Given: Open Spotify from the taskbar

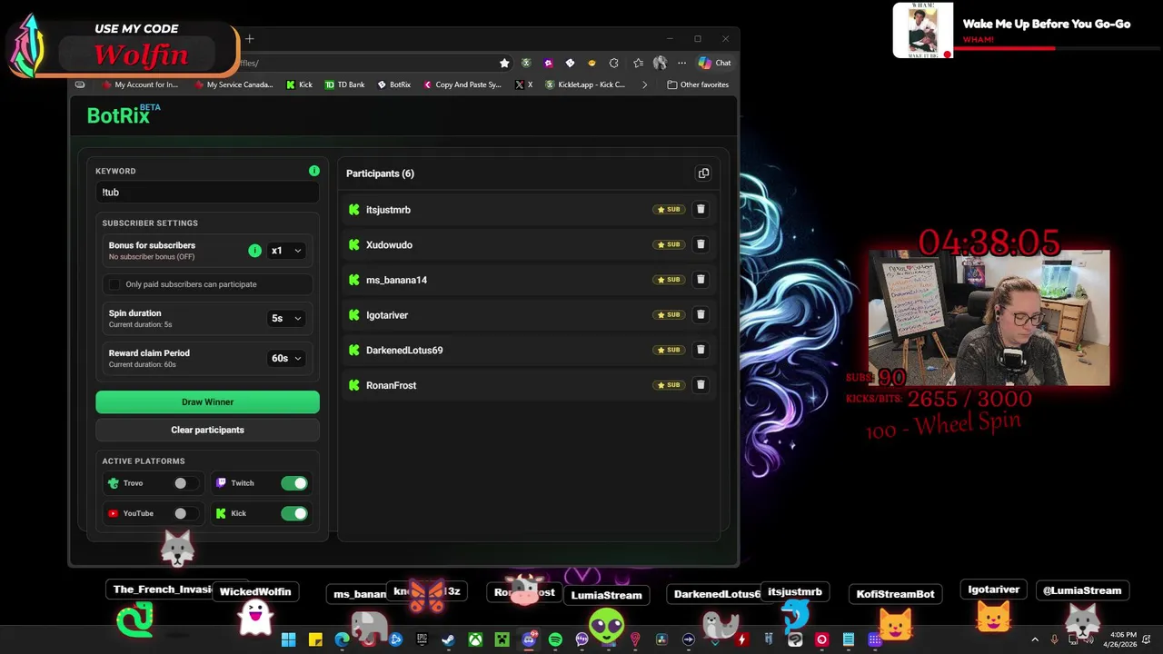Looking at the screenshot, I should coord(555,639).
